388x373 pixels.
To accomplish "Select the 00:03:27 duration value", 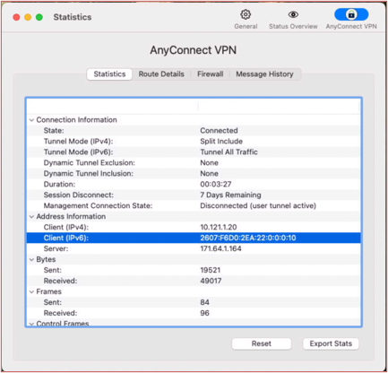I will (216, 185).
